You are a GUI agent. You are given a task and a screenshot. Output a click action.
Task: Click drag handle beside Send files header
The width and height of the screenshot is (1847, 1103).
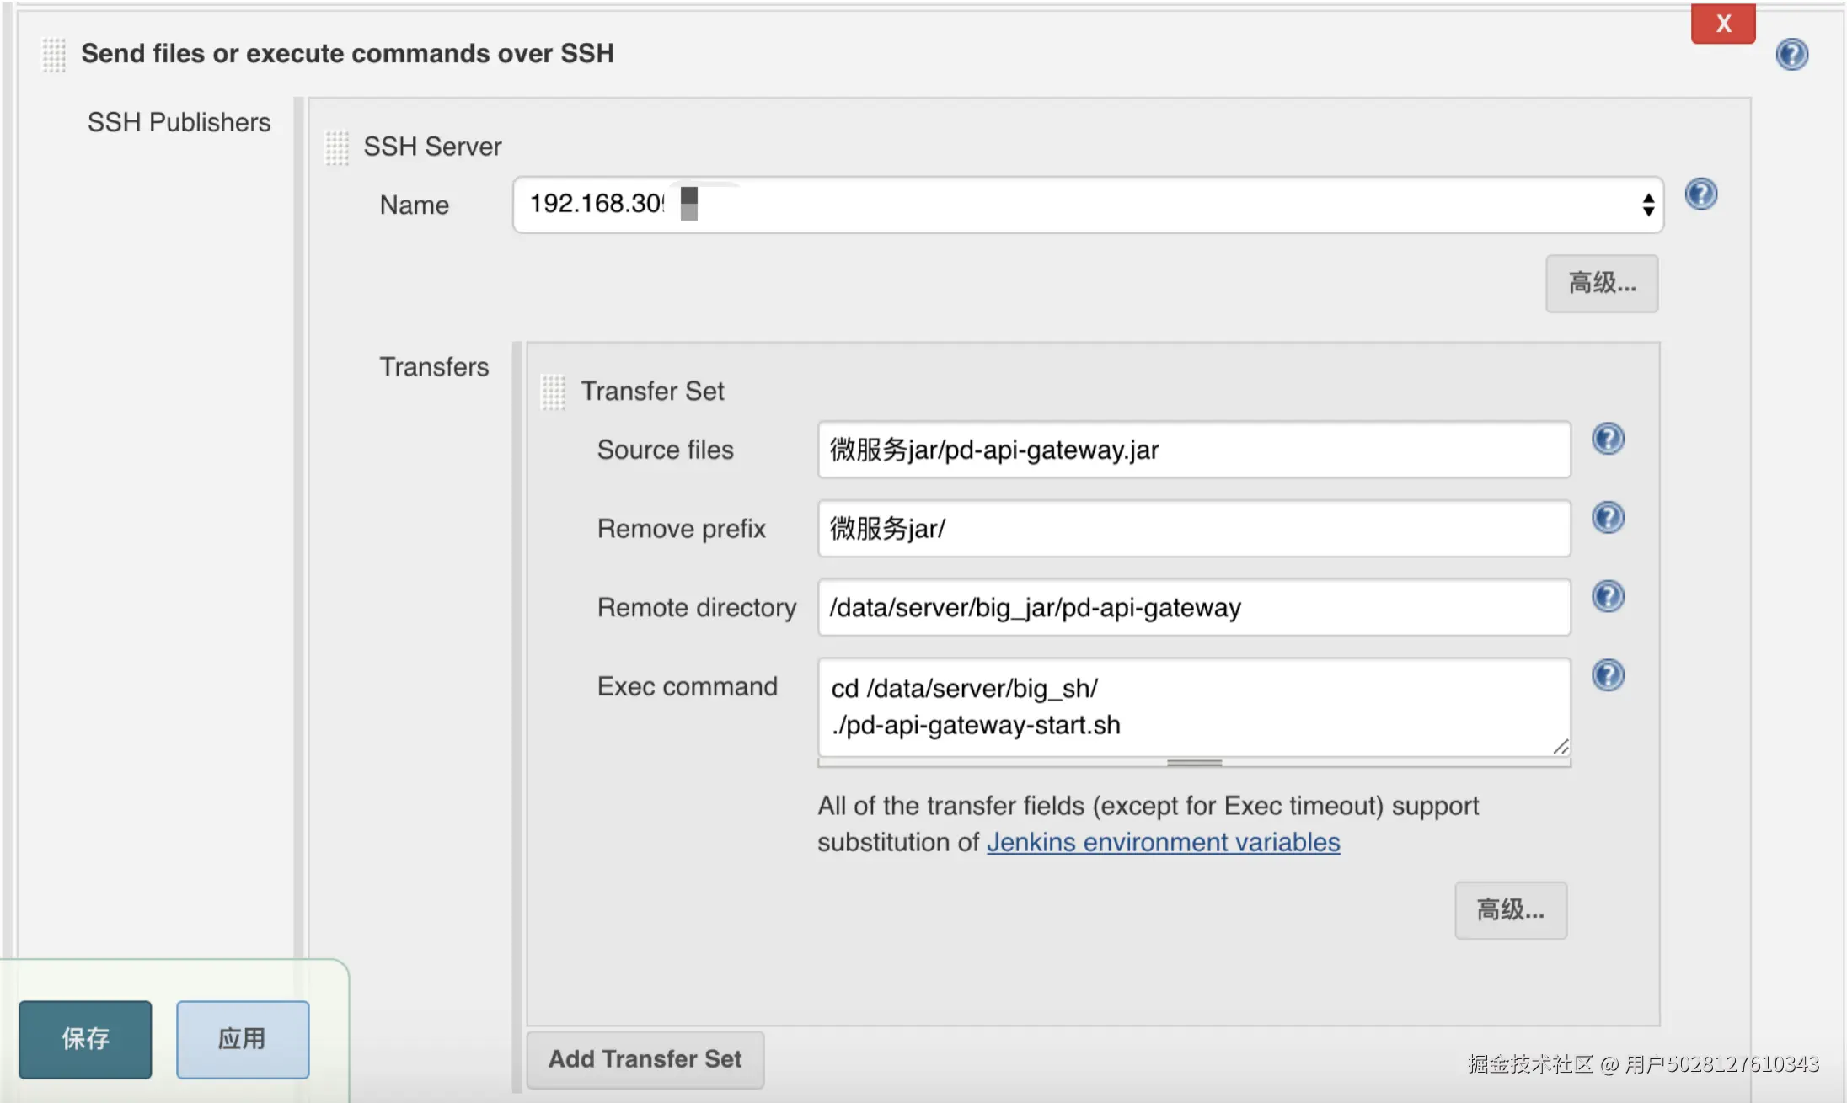click(54, 55)
